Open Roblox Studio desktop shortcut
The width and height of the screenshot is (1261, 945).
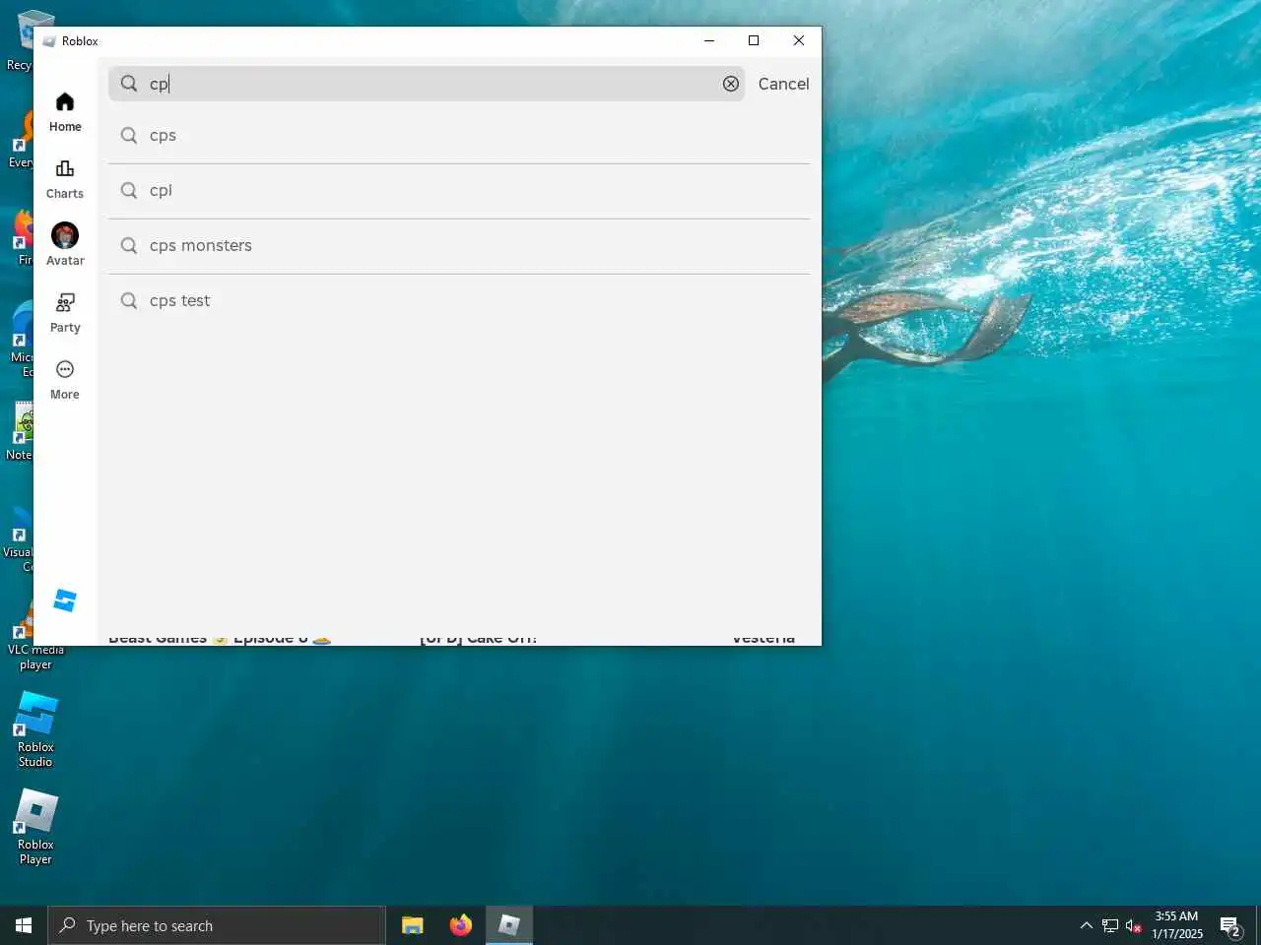click(35, 729)
